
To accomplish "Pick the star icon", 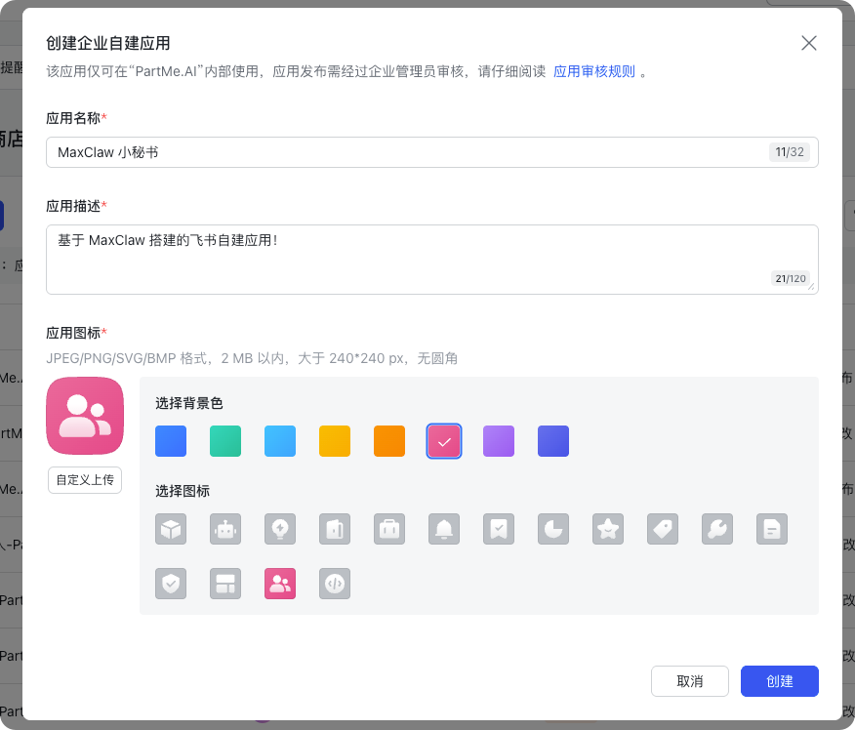I will pyautogui.click(x=608, y=529).
